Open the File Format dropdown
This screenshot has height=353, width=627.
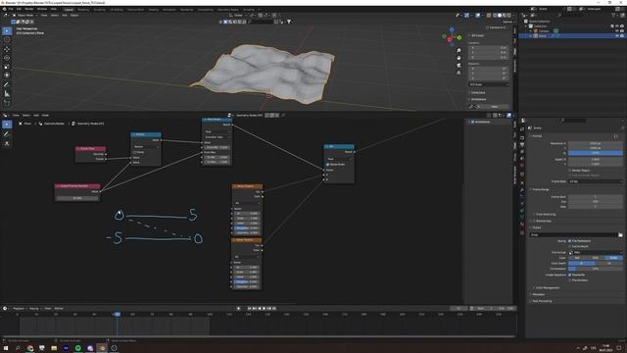coord(596,253)
